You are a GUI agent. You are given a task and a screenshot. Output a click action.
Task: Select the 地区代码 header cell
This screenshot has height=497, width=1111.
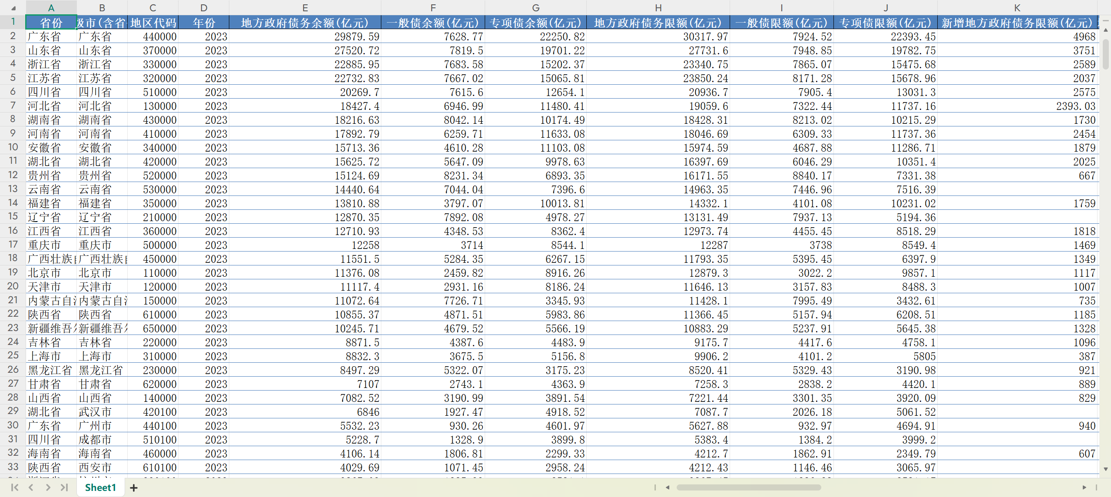pyautogui.click(x=153, y=22)
